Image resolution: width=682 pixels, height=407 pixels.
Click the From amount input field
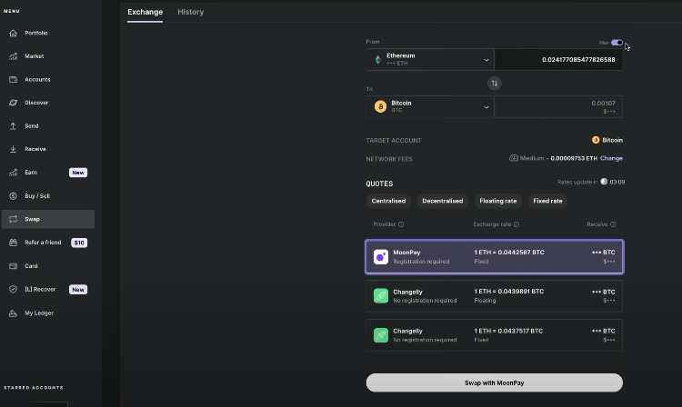click(x=558, y=60)
